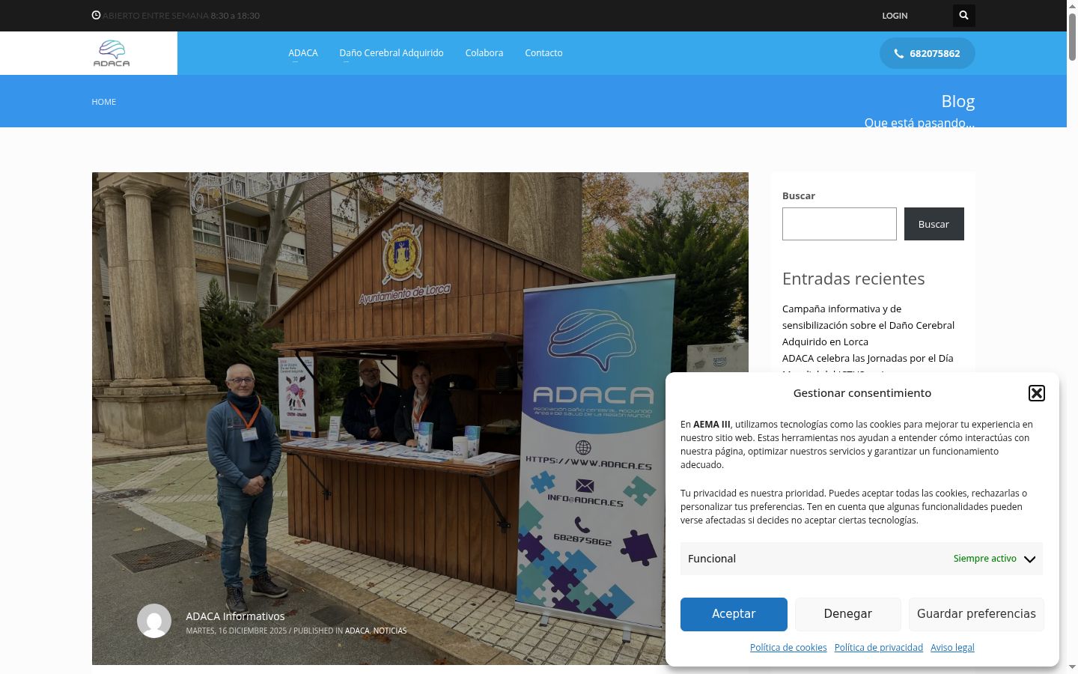Click the ADACA logo in the header
This screenshot has width=1078, height=674.
pyautogui.click(x=112, y=53)
